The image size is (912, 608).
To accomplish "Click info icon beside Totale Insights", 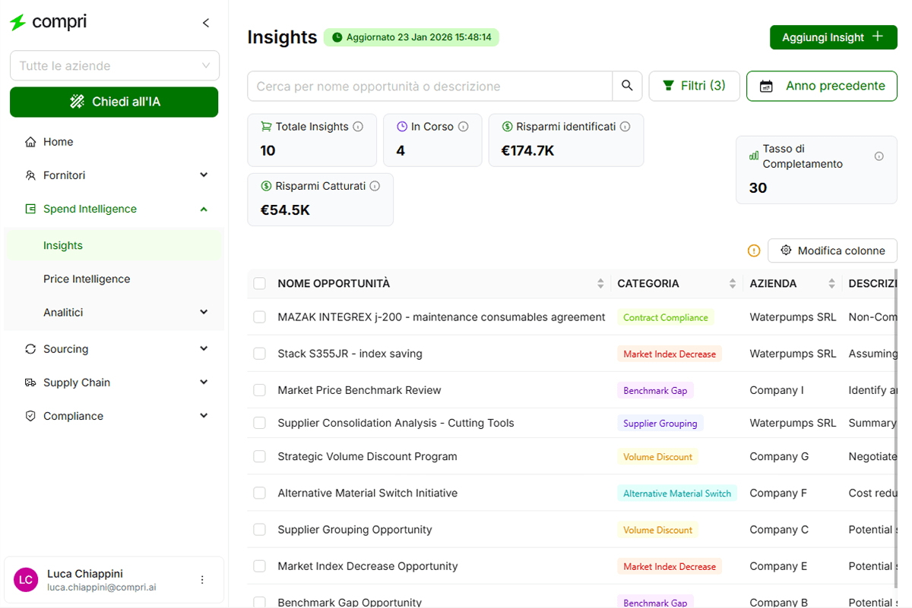I will (x=358, y=127).
